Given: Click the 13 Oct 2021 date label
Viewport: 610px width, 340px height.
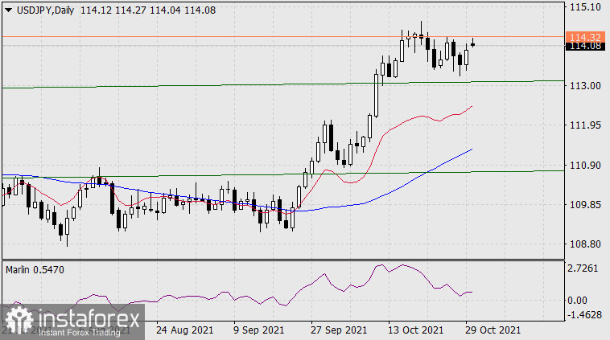Looking at the screenshot, I should pos(415,330).
